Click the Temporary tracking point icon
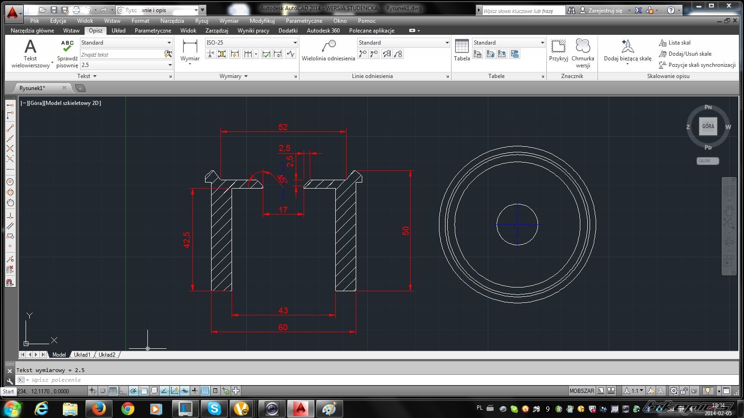The width and height of the screenshot is (744, 418). (10, 105)
